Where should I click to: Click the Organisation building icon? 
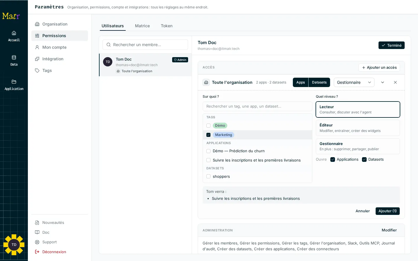click(x=37, y=24)
